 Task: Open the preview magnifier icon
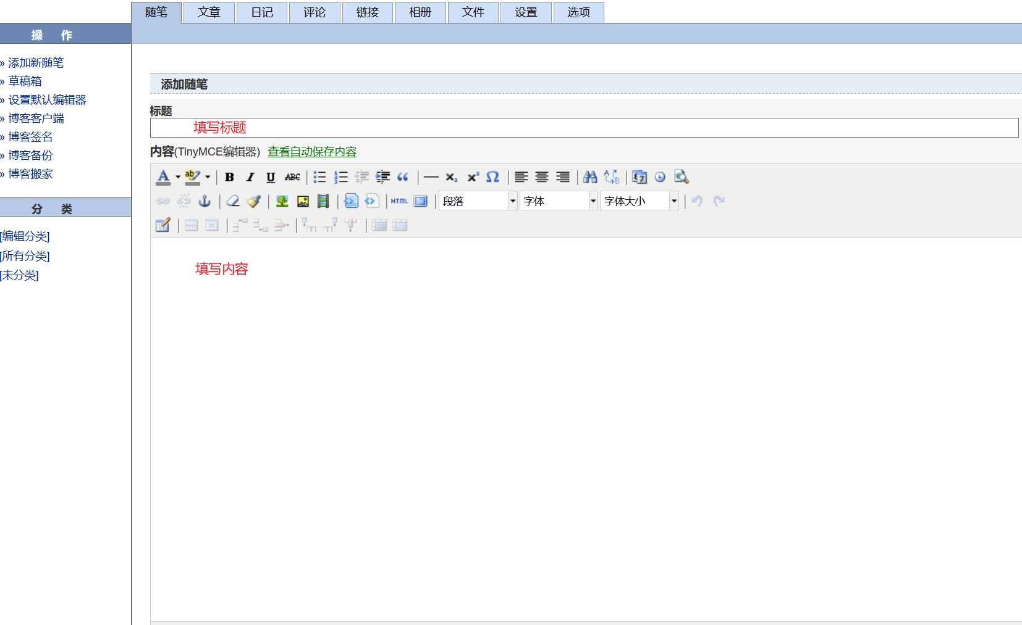(682, 177)
